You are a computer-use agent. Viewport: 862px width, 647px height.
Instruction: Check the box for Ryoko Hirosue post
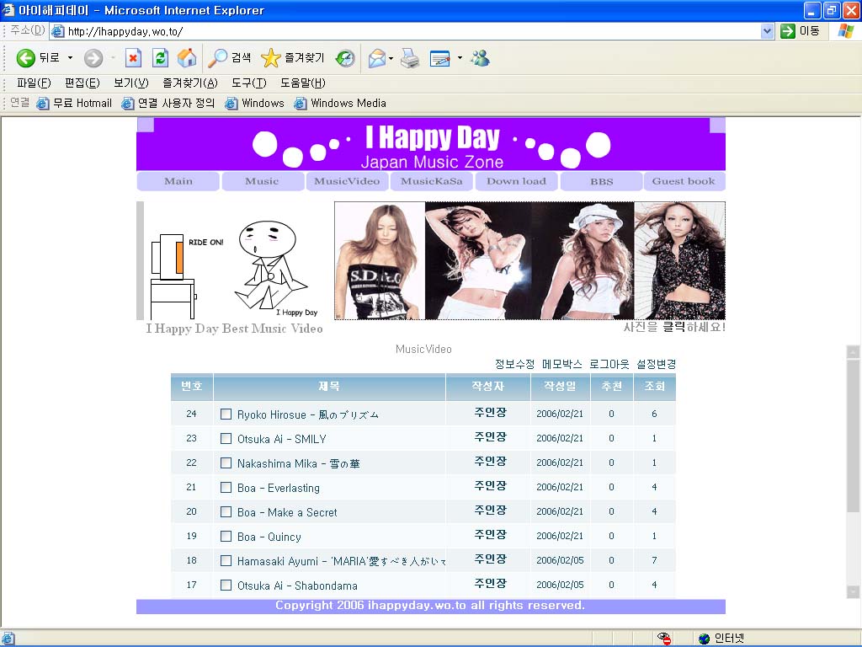226,414
